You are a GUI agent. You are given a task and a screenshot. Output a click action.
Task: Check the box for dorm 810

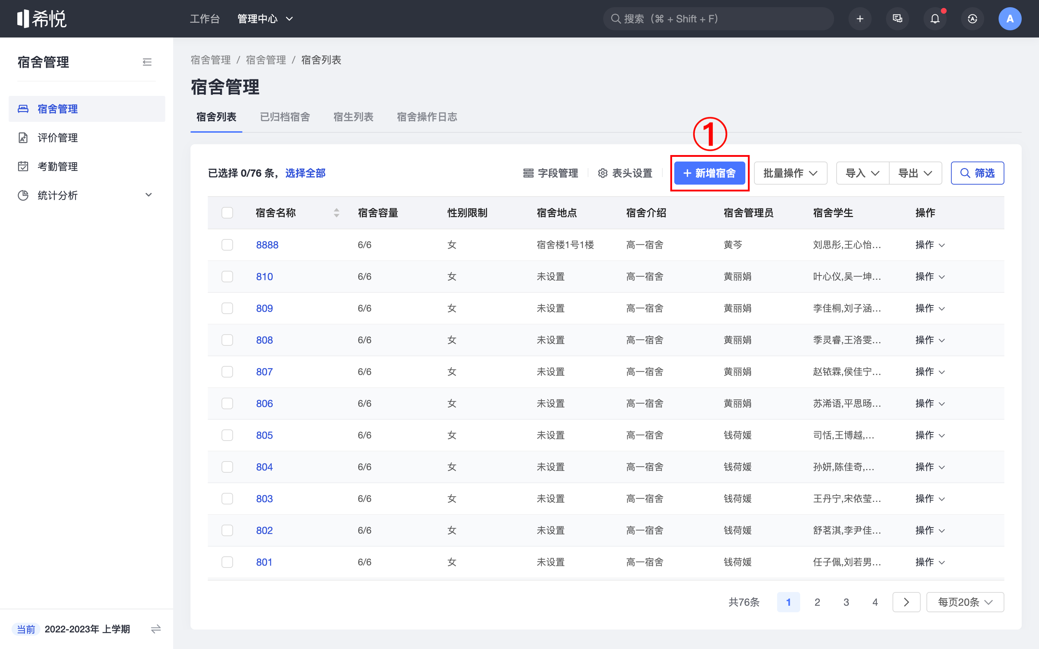(227, 277)
